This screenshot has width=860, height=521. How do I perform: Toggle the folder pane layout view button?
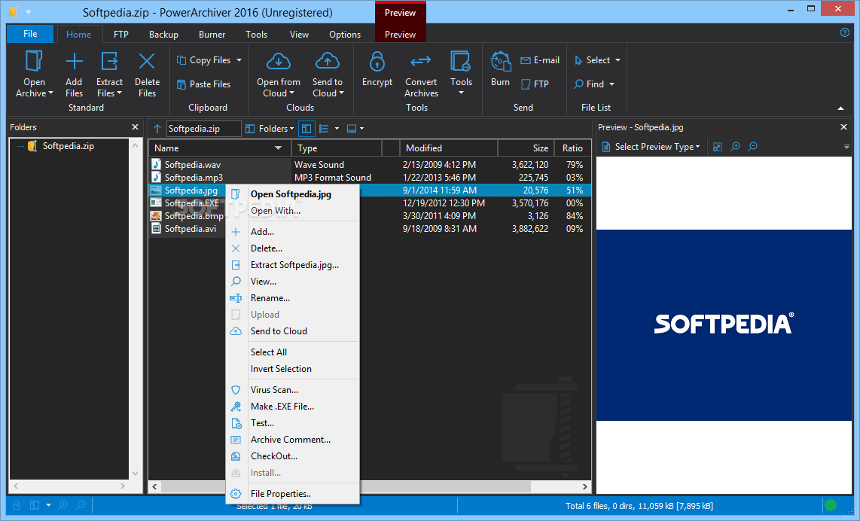[306, 128]
